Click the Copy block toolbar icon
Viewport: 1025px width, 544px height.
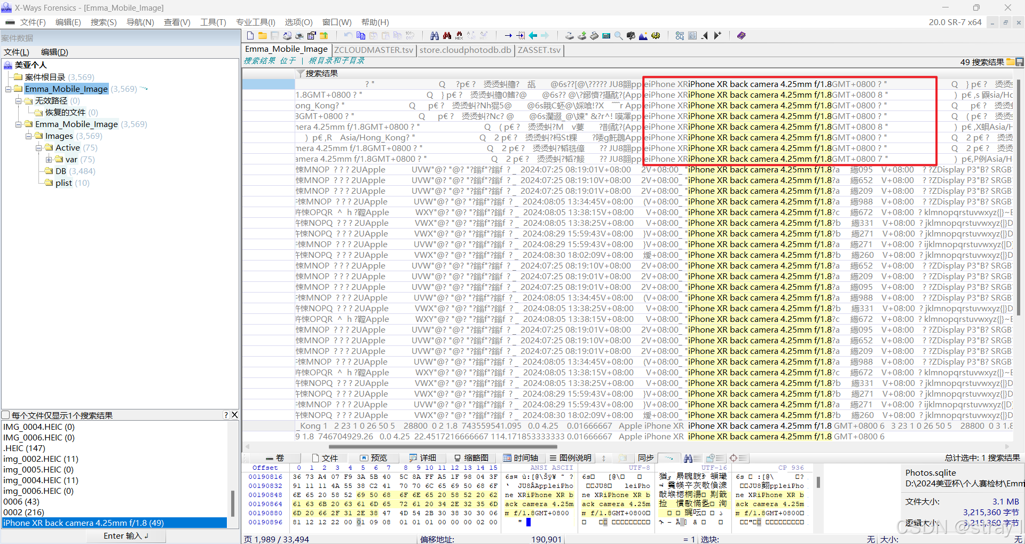coord(360,36)
